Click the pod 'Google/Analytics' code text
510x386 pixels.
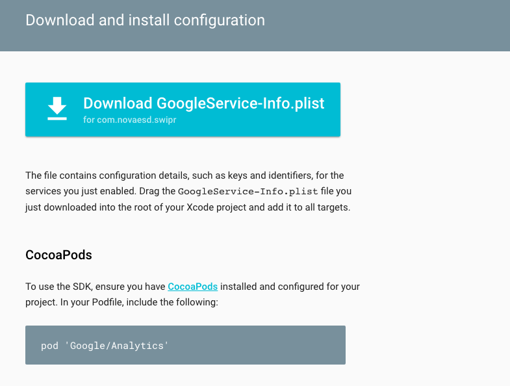coord(105,346)
